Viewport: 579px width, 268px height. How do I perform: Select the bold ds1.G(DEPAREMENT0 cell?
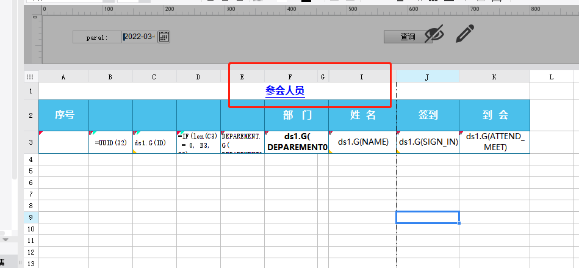pyautogui.click(x=297, y=142)
